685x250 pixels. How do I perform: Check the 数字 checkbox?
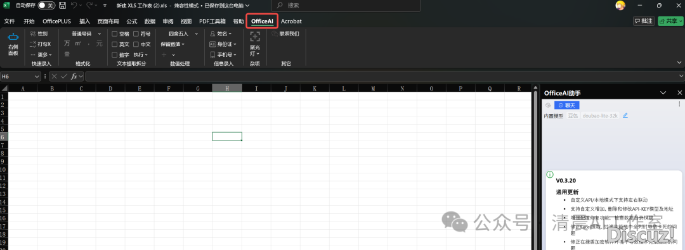coord(114,55)
